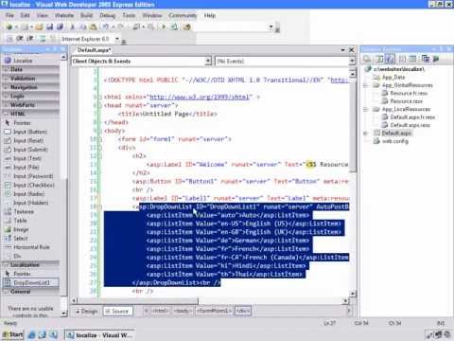
Task: Select the App_Data folder
Action: [393, 78]
